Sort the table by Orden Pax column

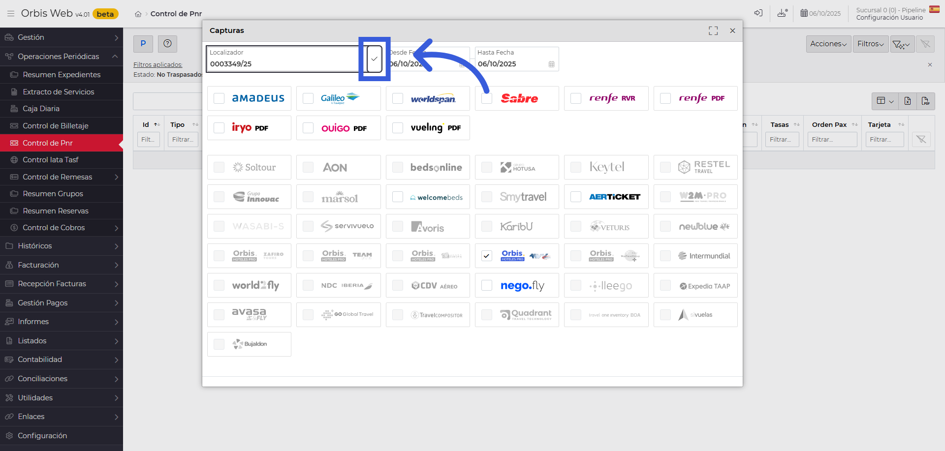click(x=854, y=125)
